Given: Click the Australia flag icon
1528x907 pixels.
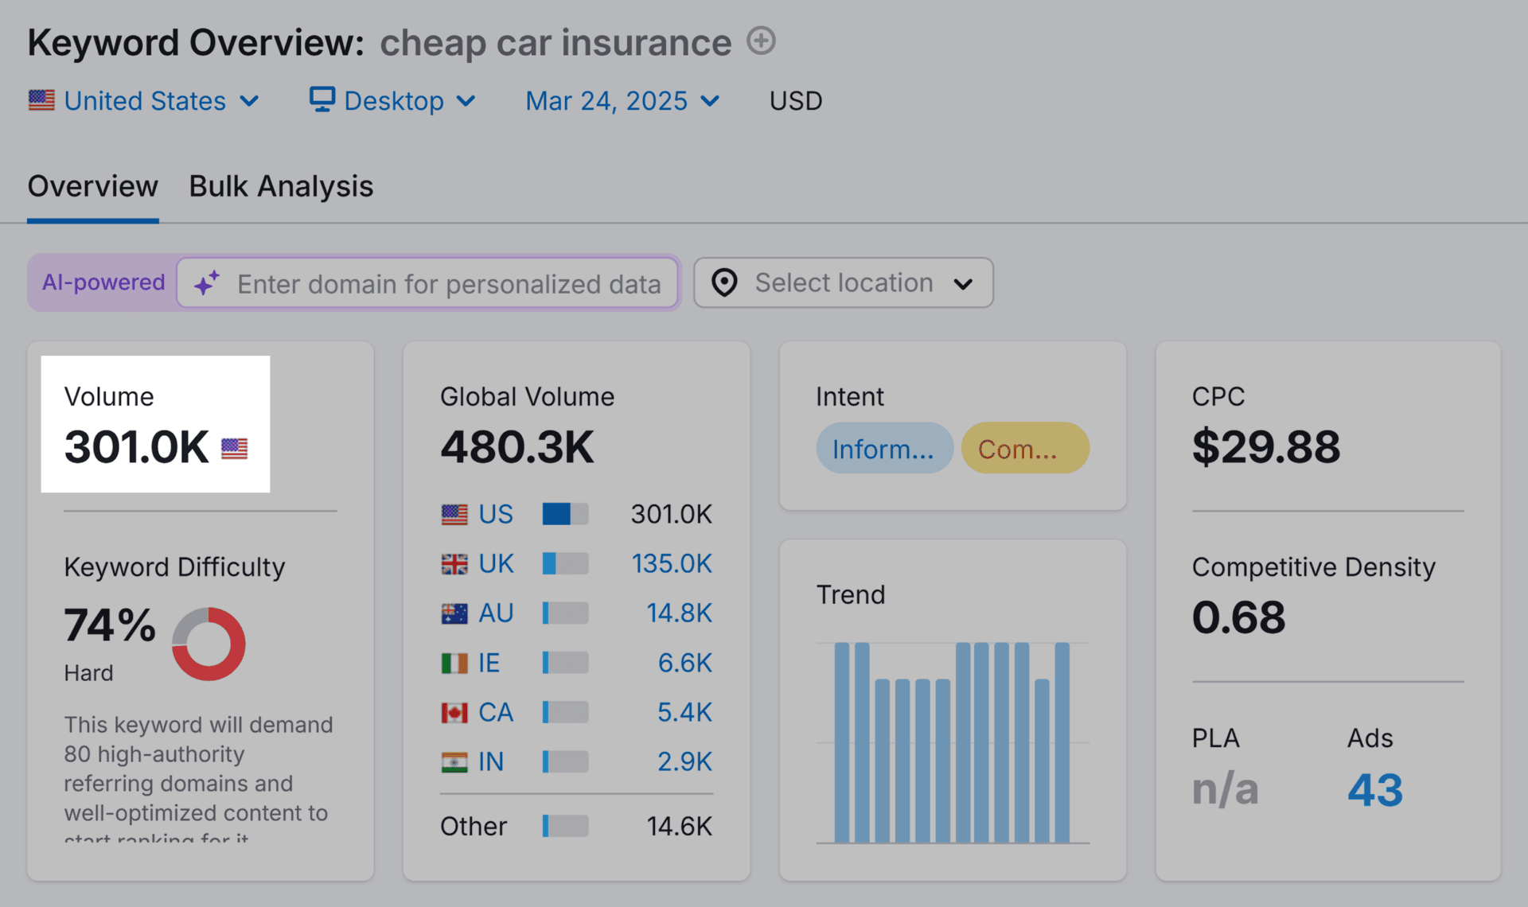Looking at the screenshot, I should pos(454,613).
